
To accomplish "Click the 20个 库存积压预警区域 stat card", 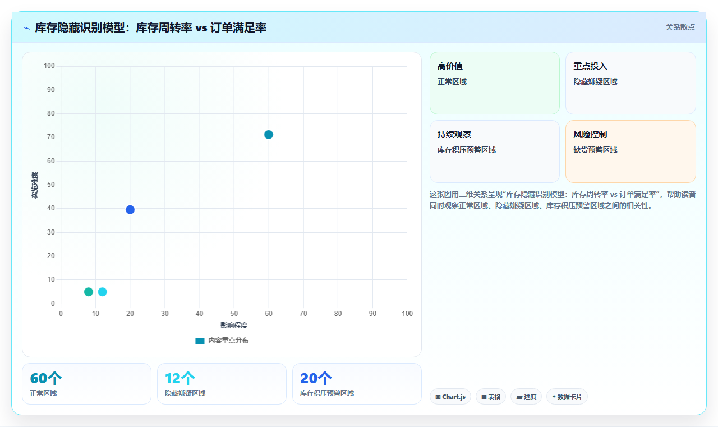I will (x=357, y=384).
